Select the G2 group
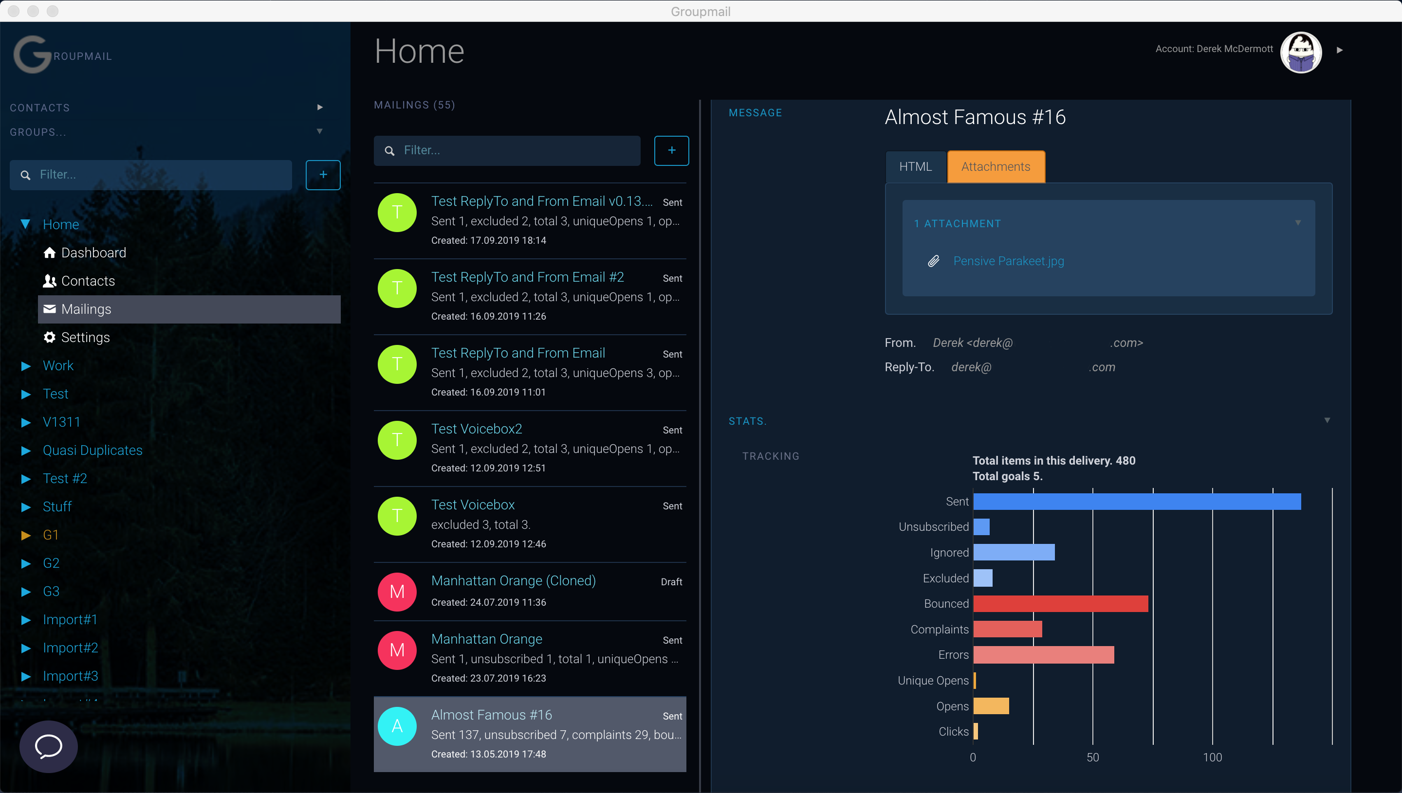The height and width of the screenshot is (793, 1402). coord(51,563)
